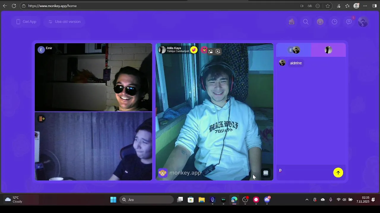
Task: Open Atilla Kaya's profile avatar
Action: [x=162, y=49]
